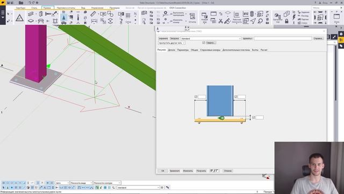Open the IDEA Connection ribbon tab
344x194 pixels.
[x=178, y=8]
